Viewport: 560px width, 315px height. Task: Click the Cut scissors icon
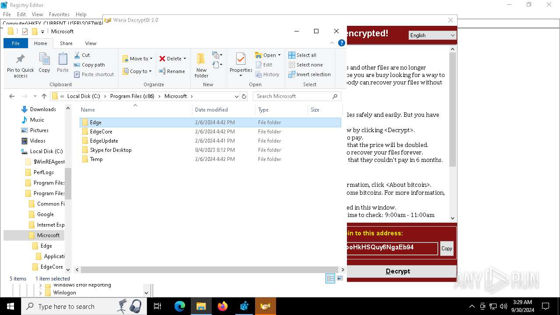tap(77, 55)
